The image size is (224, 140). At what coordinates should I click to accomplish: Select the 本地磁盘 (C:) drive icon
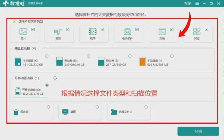coord(18,61)
